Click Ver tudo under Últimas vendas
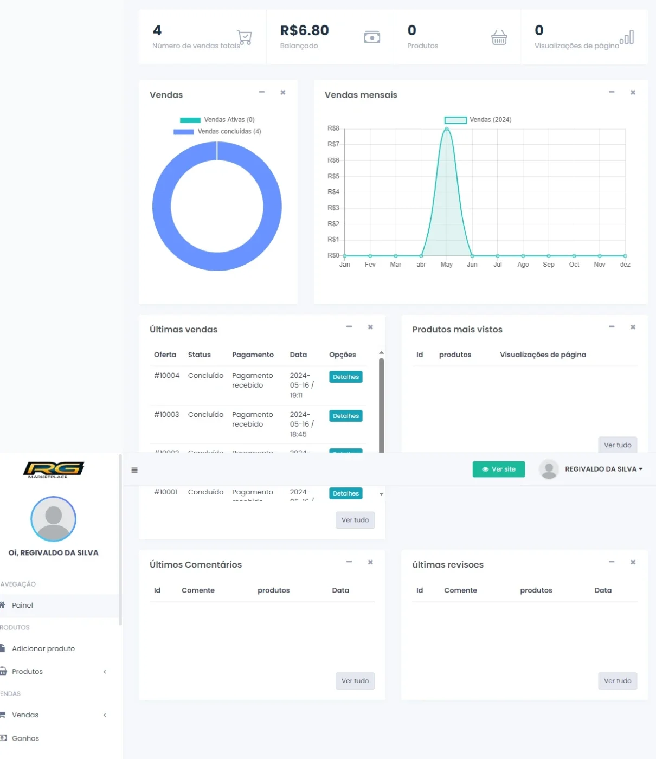The width and height of the screenshot is (656, 759). click(x=355, y=520)
